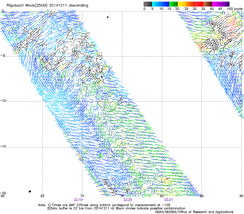Click the longitude label 65
This screenshot has height=214, width=244.
tap(42, 196)
